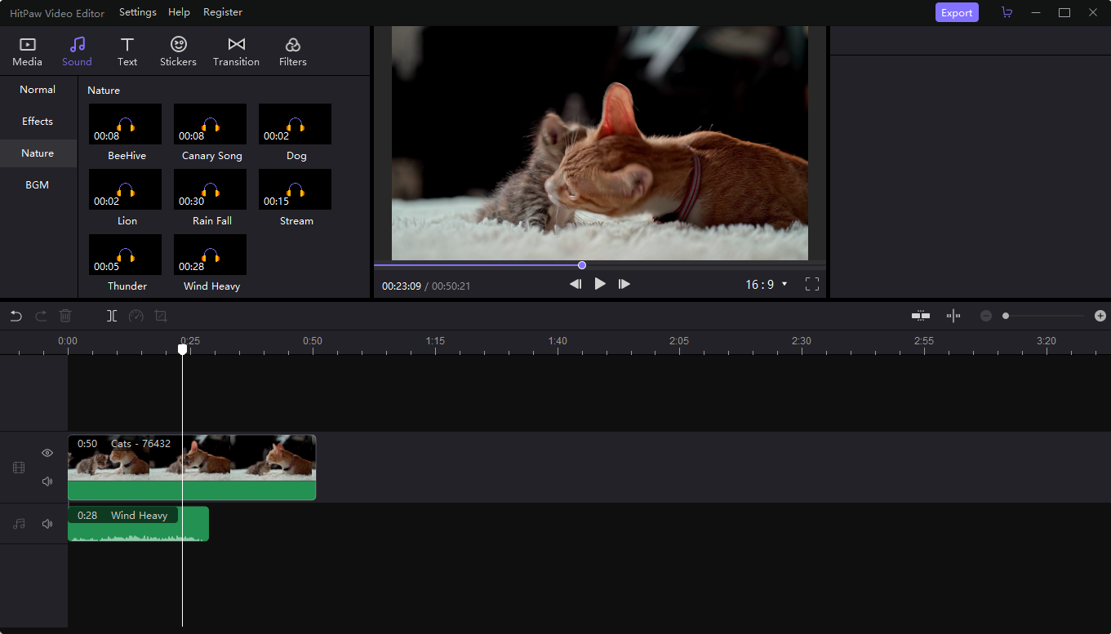
Task: Click the Split clip icon
Action: 112,316
